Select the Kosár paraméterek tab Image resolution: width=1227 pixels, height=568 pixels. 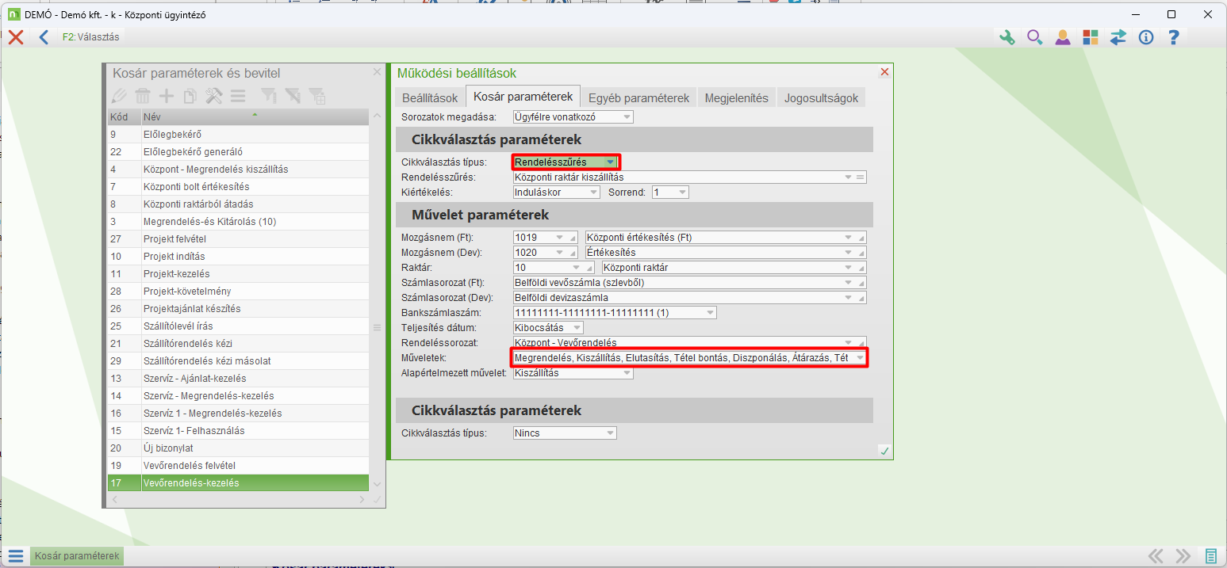[x=523, y=97]
